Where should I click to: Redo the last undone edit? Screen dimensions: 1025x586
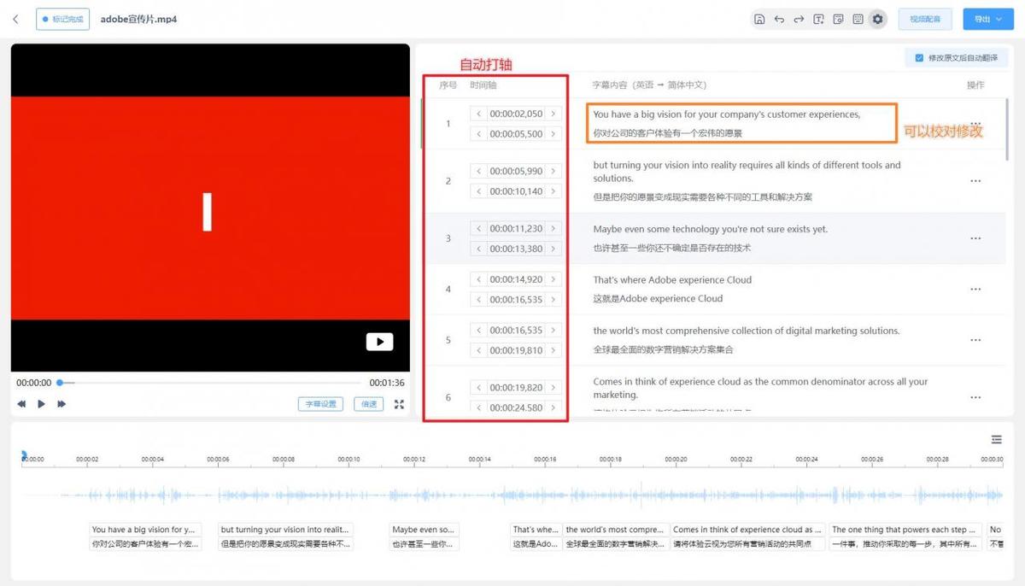click(x=799, y=19)
